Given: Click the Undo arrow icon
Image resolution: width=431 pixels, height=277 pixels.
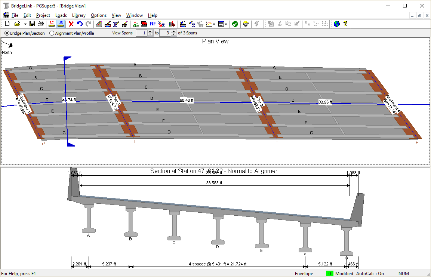Looking at the screenshot, I should point(80,24).
